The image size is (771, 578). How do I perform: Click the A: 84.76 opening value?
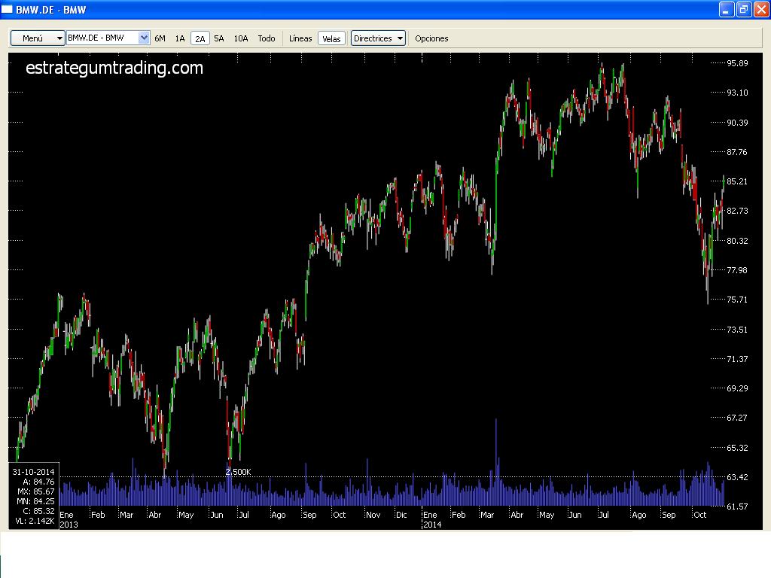38,481
